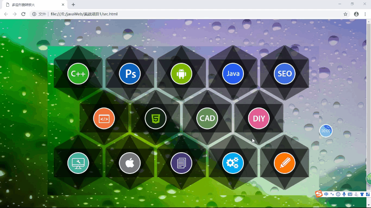Select the orange pencil edit icon
This screenshot has height=208, width=371.
click(284, 163)
